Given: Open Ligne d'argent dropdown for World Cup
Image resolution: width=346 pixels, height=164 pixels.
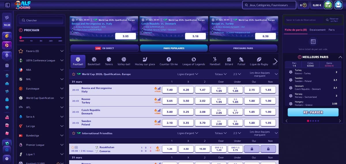Looking at the screenshot, I should point(188,74).
